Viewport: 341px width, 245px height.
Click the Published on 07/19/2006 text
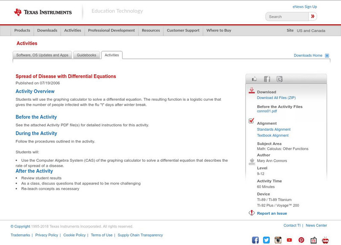click(x=38, y=83)
